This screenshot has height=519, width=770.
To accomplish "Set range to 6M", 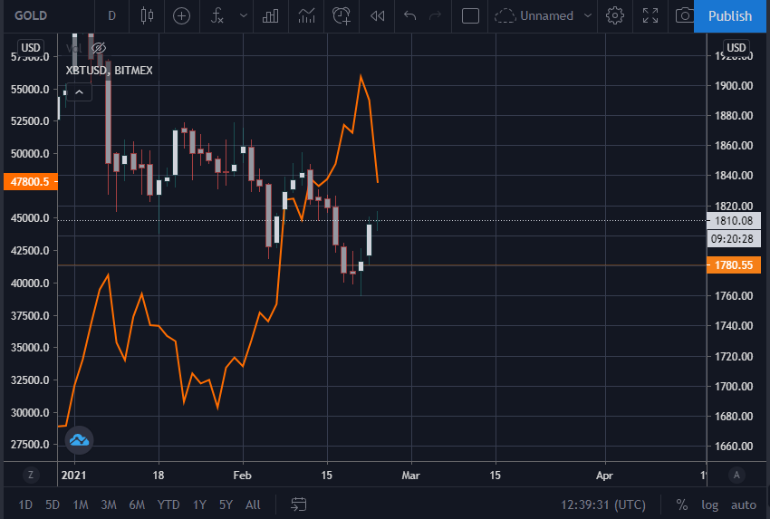I will pyautogui.click(x=137, y=505).
